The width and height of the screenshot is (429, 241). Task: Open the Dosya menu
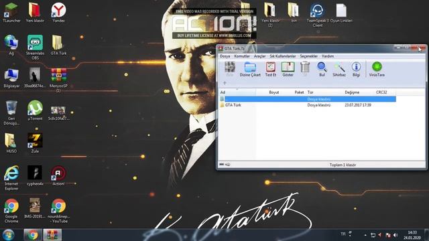tap(225, 56)
